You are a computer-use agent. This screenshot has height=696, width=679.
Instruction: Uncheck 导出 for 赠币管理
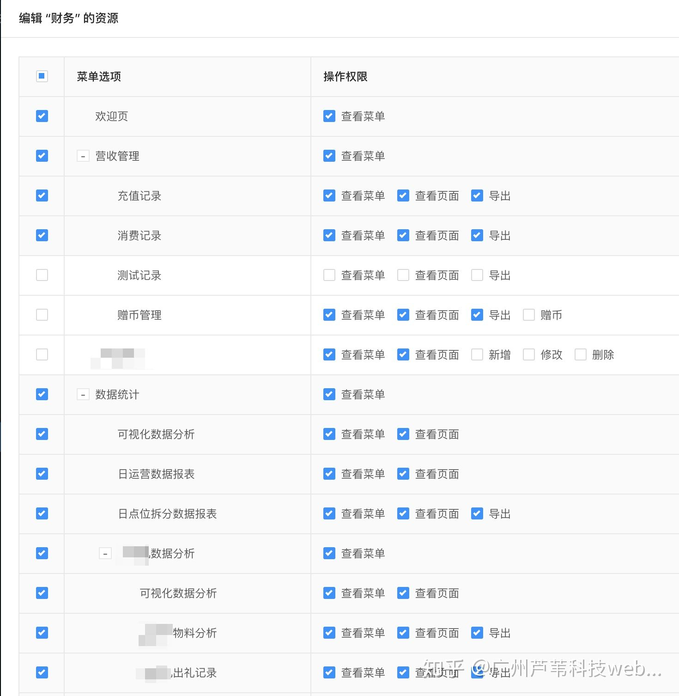click(477, 315)
